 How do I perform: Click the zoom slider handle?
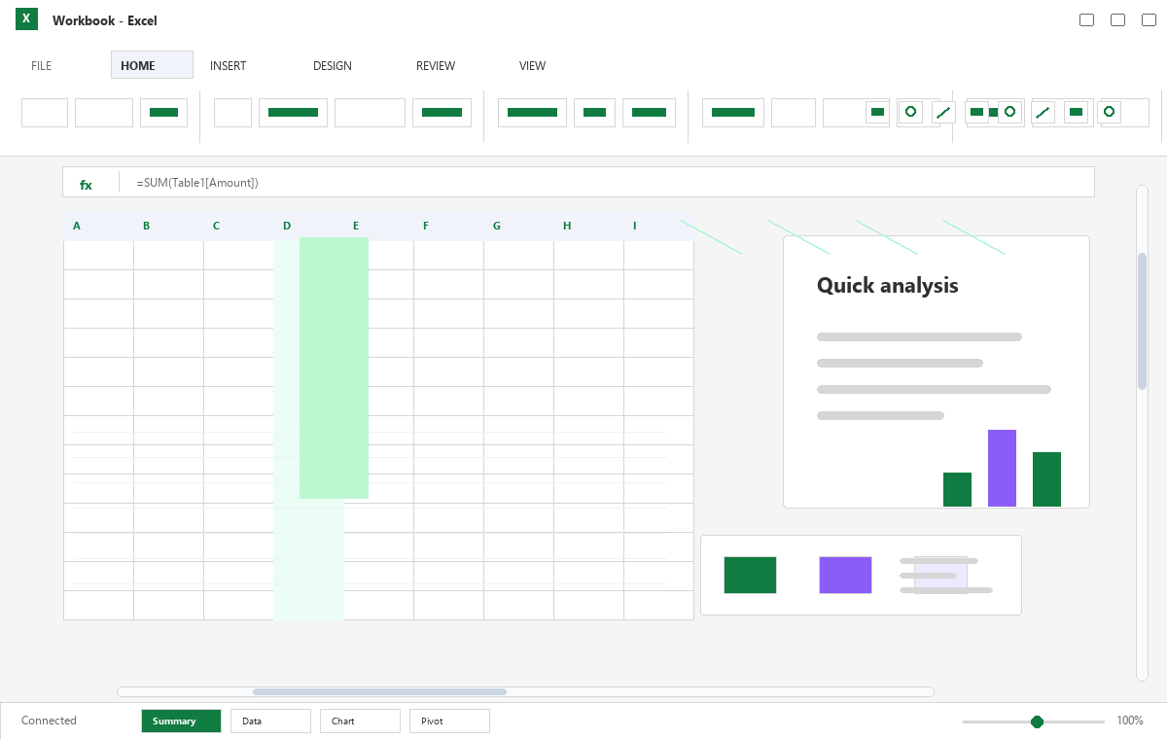coord(1037,721)
